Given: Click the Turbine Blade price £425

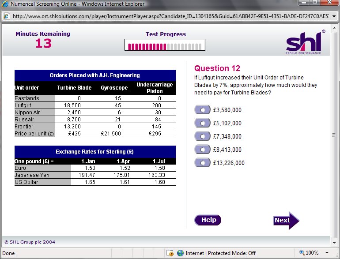Looking at the screenshot, I should (74, 134).
